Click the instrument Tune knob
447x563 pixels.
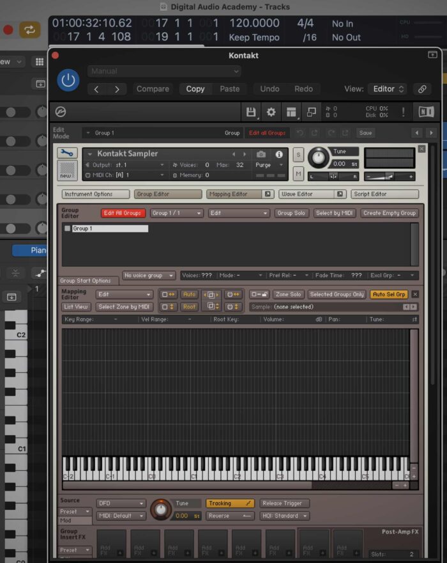pyautogui.click(x=318, y=157)
